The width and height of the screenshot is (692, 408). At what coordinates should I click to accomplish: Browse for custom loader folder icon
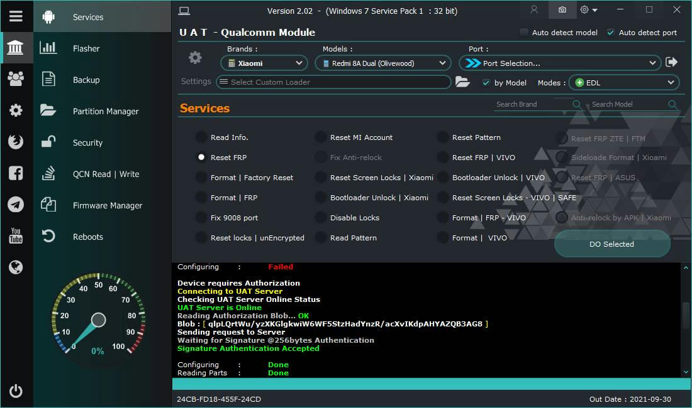462,82
